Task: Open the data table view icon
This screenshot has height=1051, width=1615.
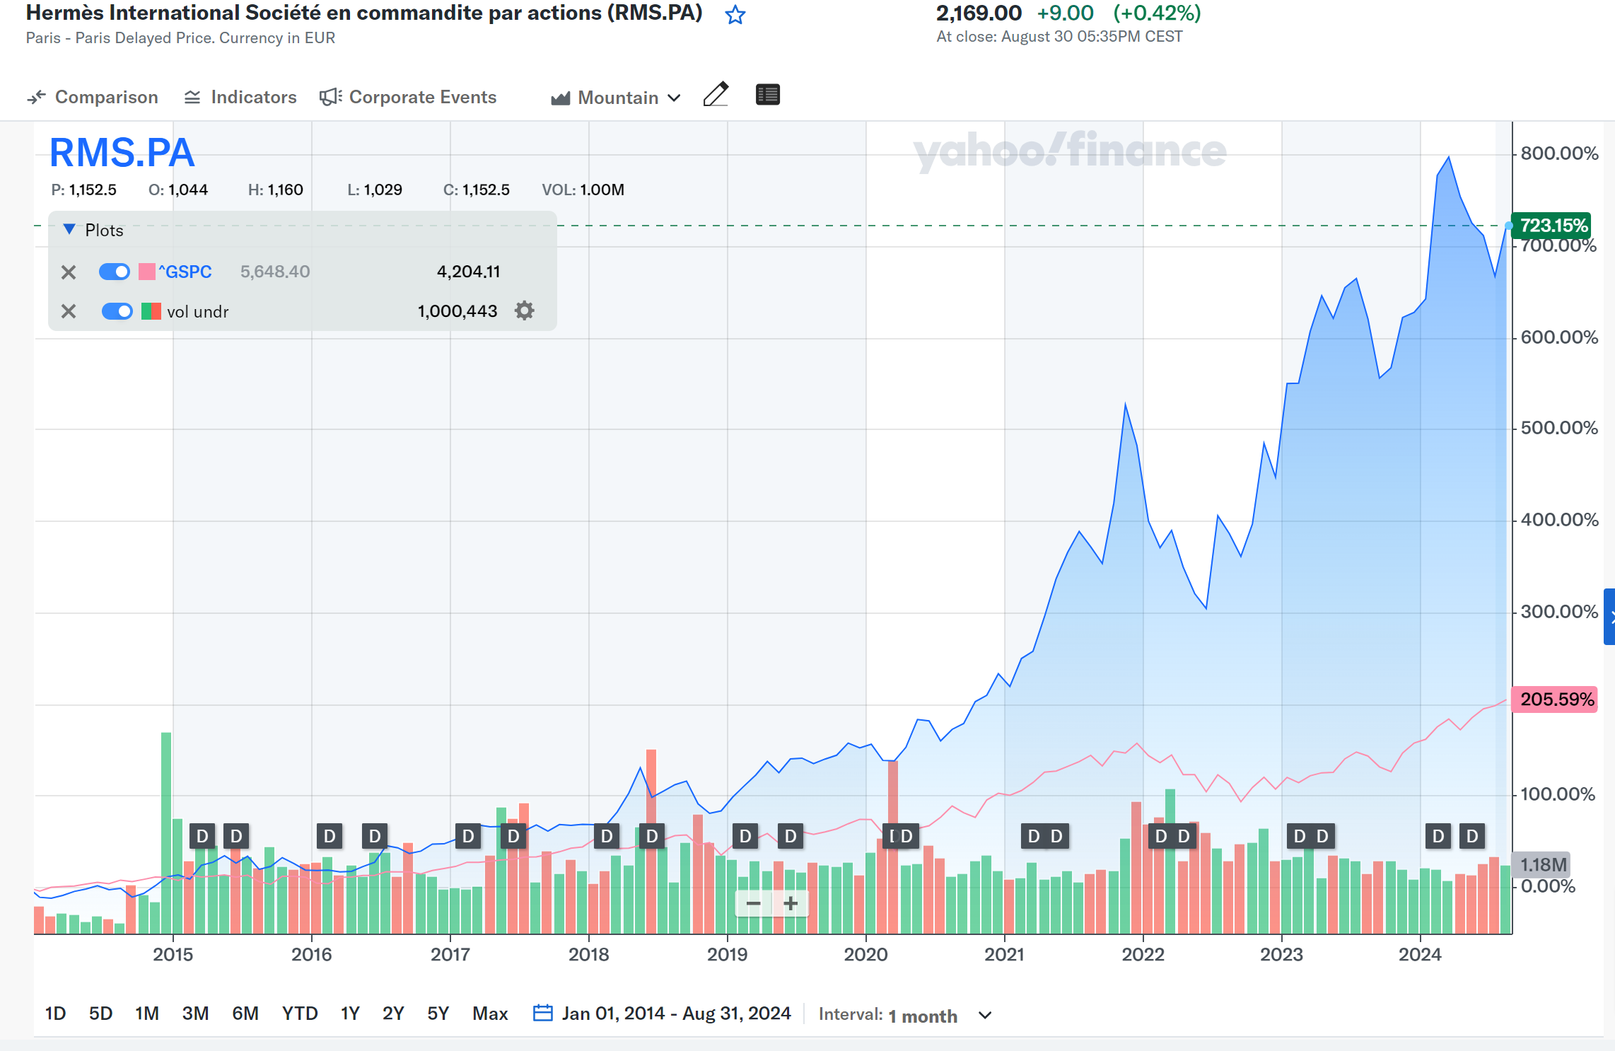Action: [768, 94]
